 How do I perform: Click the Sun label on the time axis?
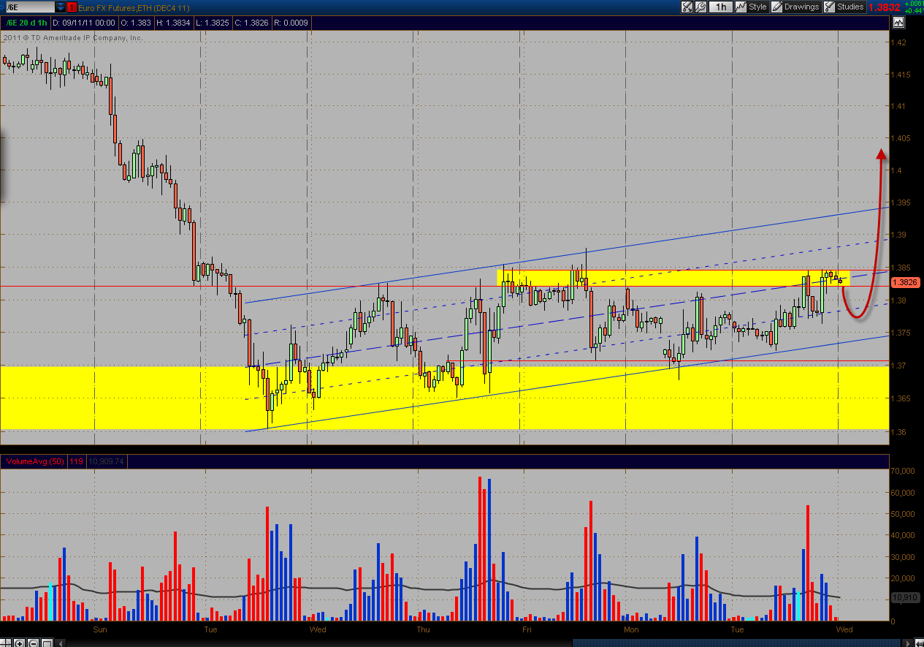pyautogui.click(x=100, y=629)
